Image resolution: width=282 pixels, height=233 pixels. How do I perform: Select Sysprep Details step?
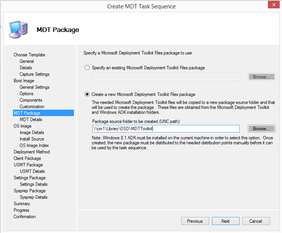click(x=34, y=197)
